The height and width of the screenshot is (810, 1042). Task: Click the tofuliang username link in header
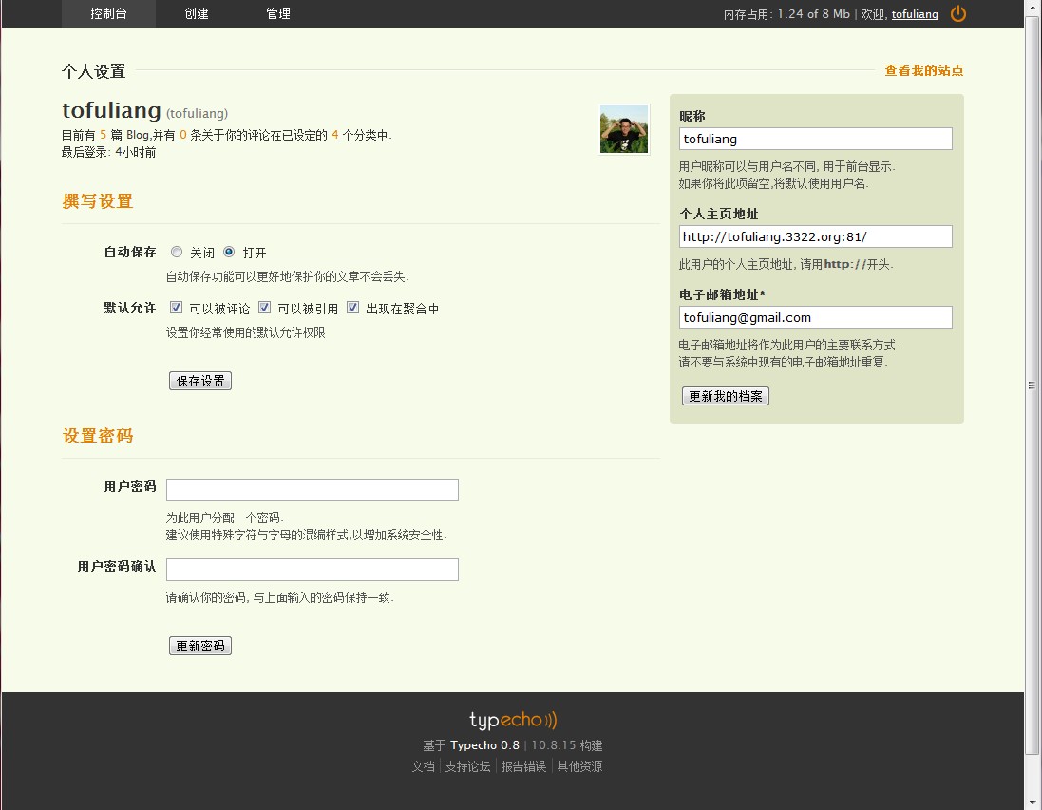pyautogui.click(x=915, y=14)
